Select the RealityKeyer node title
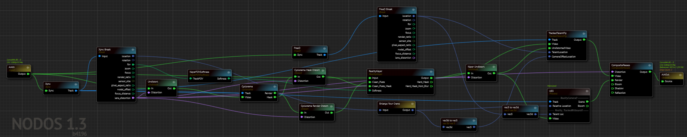This screenshot has height=137, width=687. pos(375,71)
